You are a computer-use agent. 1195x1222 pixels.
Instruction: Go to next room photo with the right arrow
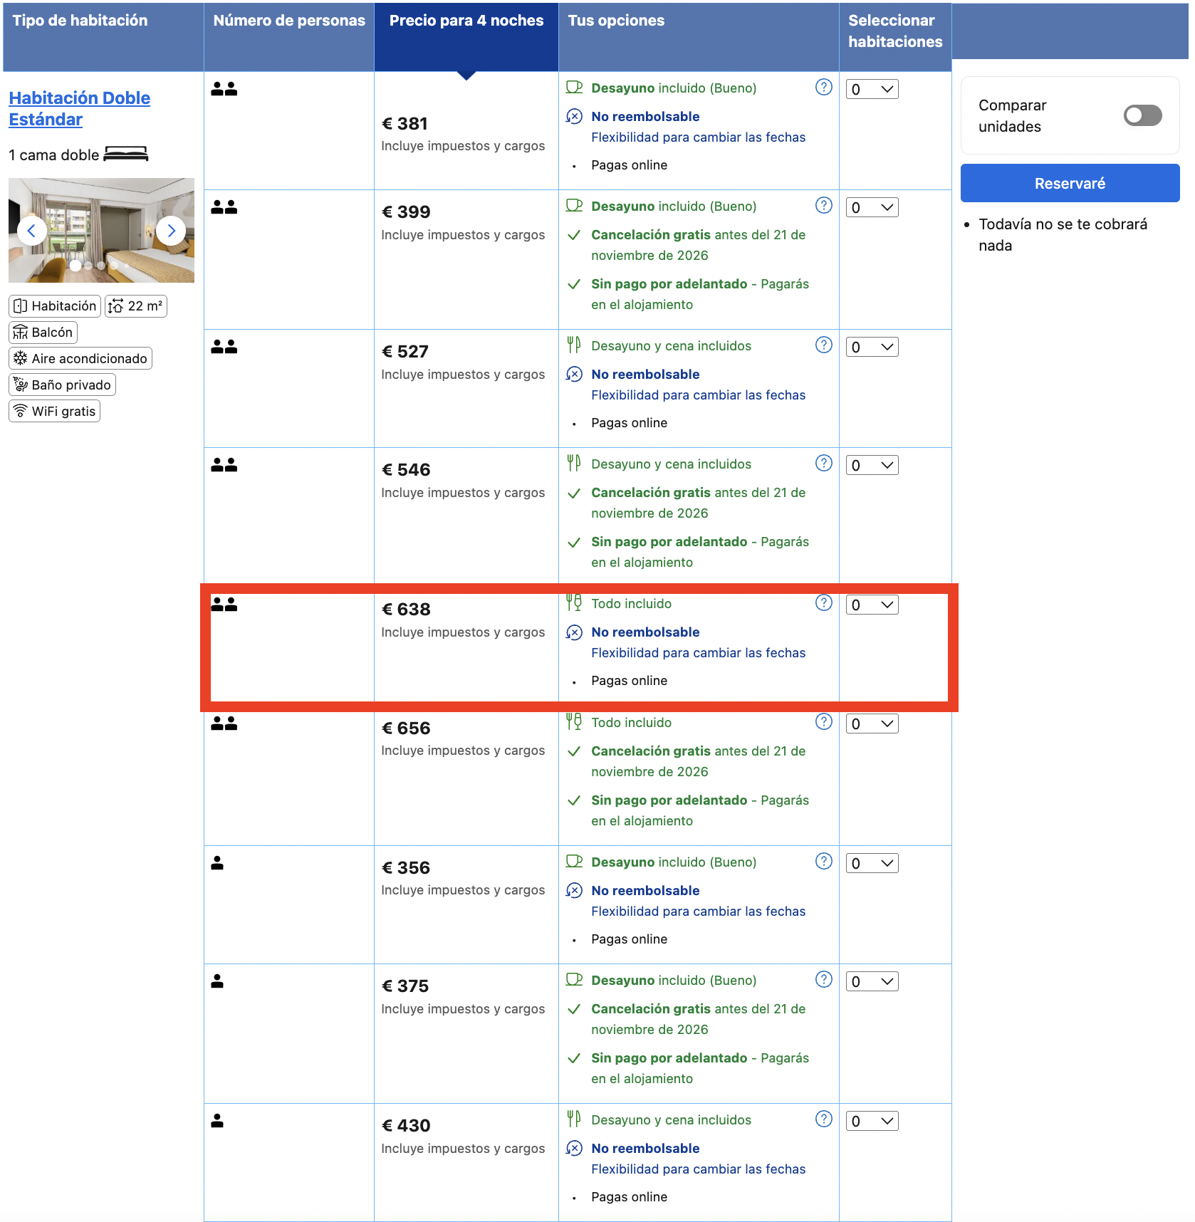[171, 231]
